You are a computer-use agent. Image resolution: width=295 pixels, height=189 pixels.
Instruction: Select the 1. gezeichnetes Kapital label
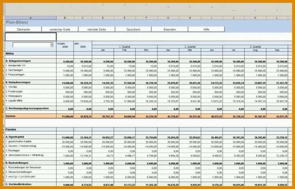(x=18, y=141)
